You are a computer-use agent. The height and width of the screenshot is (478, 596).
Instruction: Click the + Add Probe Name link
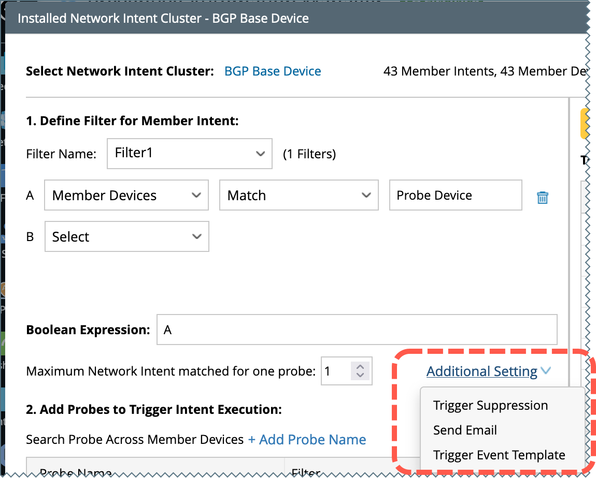click(x=307, y=440)
